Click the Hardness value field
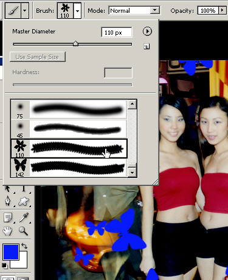The width and height of the screenshot is (228, 280). [118, 73]
